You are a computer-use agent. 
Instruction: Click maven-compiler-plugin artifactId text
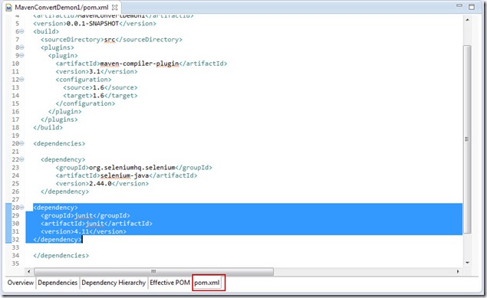[140, 64]
